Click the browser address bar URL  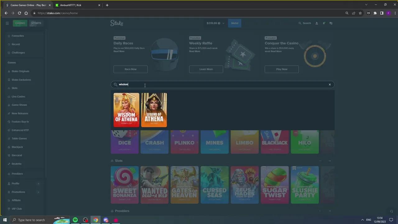point(58,13)
